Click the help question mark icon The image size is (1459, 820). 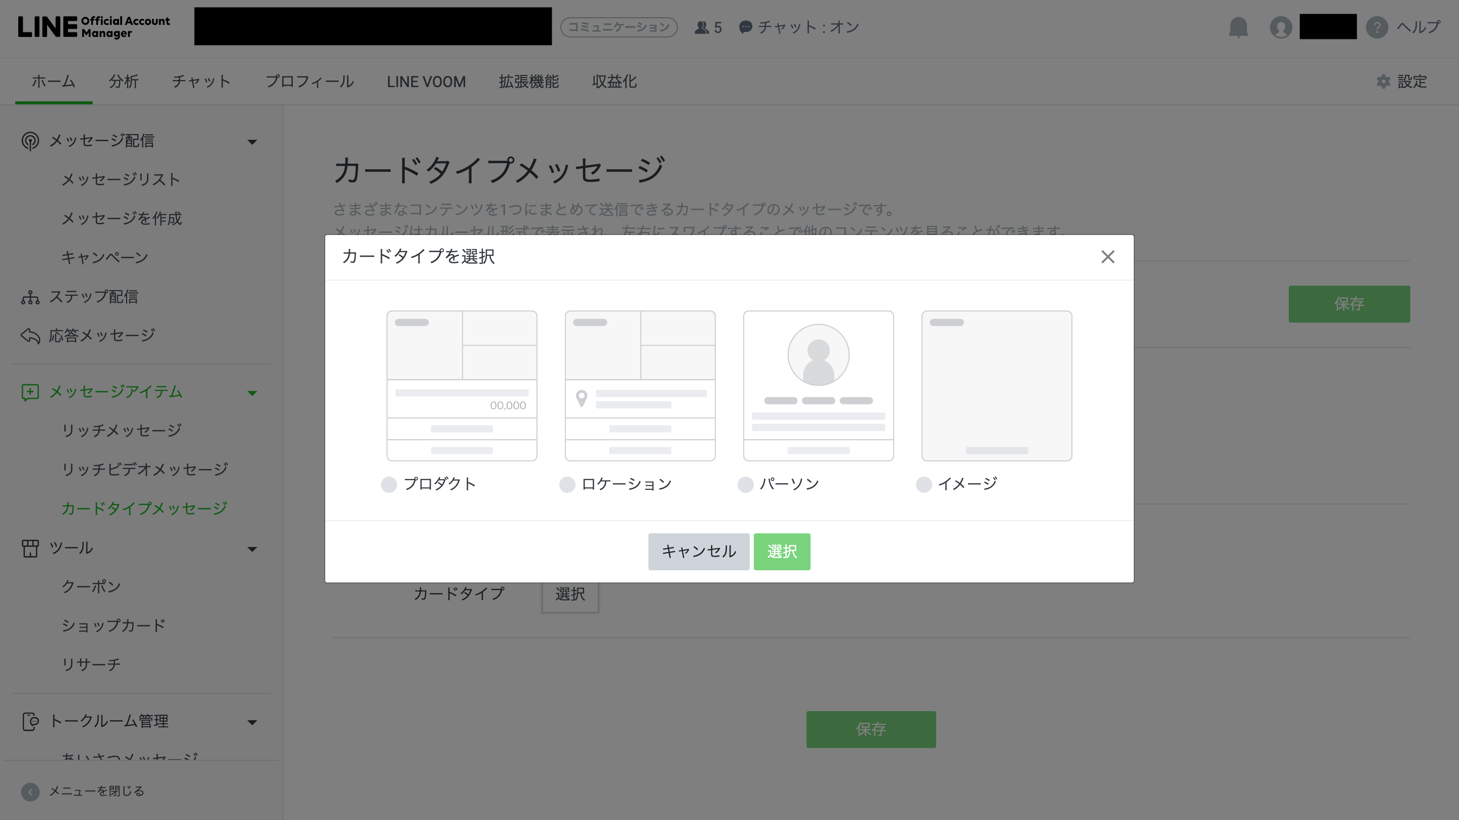pyautogui.click(x=1376, y=27)
